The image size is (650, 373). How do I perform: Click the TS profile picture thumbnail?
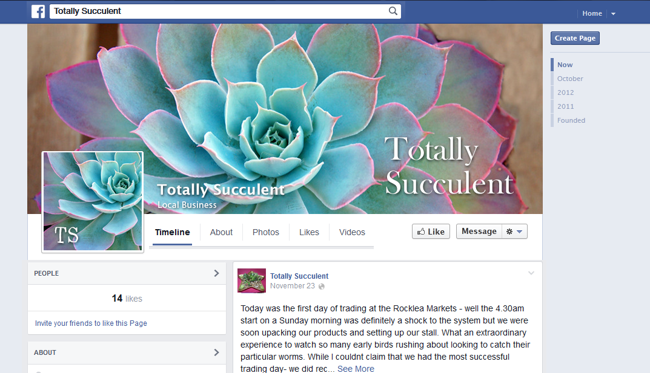coord(93,201)
